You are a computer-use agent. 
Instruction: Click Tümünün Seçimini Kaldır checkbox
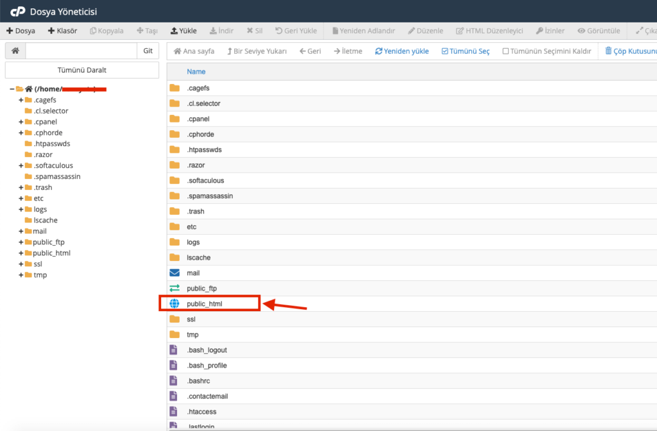[x=546, y=51]
